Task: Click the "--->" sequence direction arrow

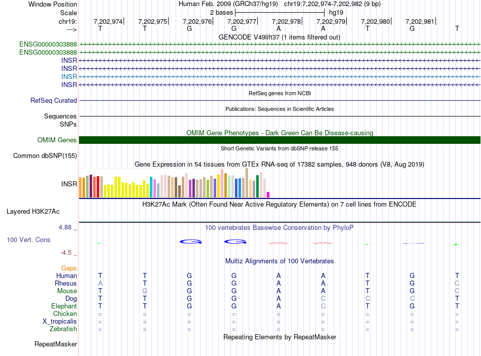Action: click(x=68, y=29)
